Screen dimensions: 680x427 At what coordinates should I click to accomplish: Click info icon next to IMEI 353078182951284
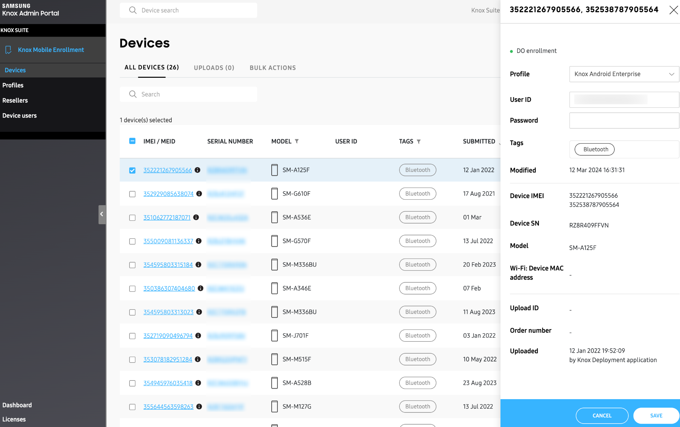click(x=198, y=359)
